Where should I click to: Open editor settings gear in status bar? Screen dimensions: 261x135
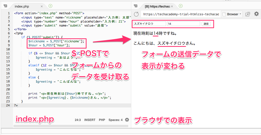[x=127, y=120]
